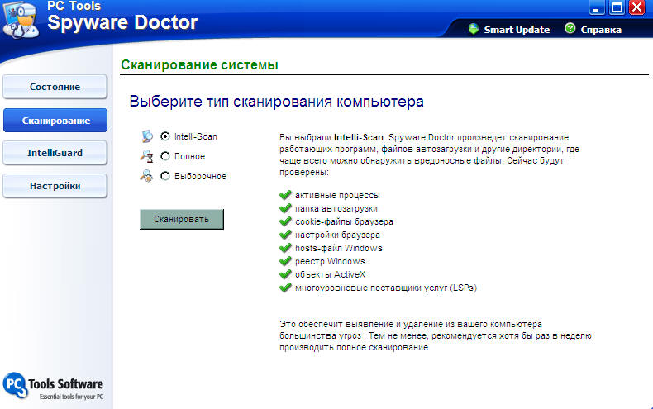Screen dimensions: 653x409
Task: Click the Intelli-Scan magnifier icon
Action: [x=146, y=136]
